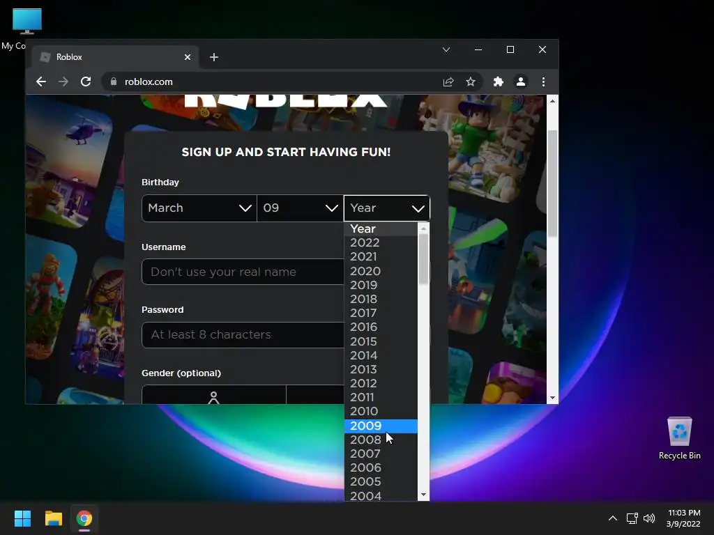Viewport: 714px width, 535px height.
Task: Click page scrollbar up arrow
Action: click(552, 101)
